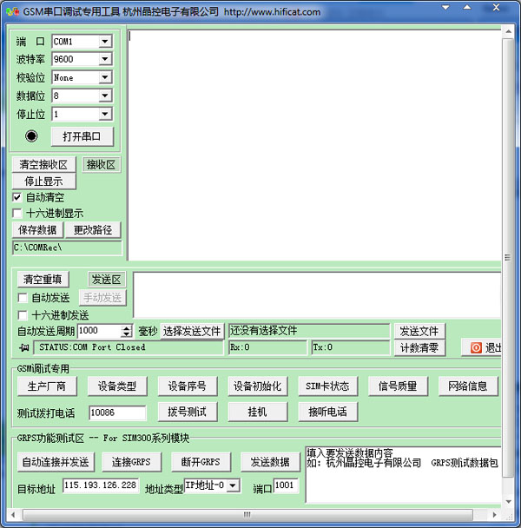Open the 数据位 8 dropdown

click(105, 96)
